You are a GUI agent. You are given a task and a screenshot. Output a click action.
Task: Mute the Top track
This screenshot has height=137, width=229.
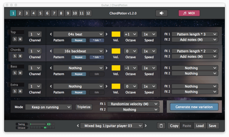pos(20,39)
